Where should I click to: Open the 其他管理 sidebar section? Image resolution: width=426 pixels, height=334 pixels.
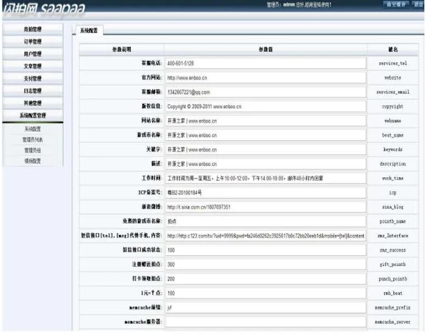(33, 103)
